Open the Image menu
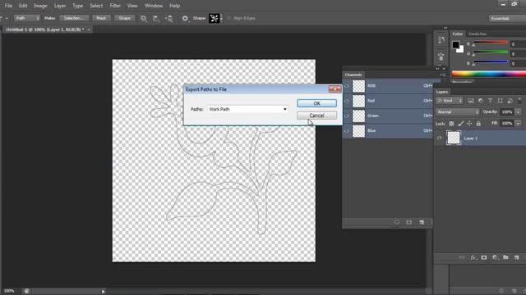The image size is (526, 295). pyautogui.click(x=40, y=6)
